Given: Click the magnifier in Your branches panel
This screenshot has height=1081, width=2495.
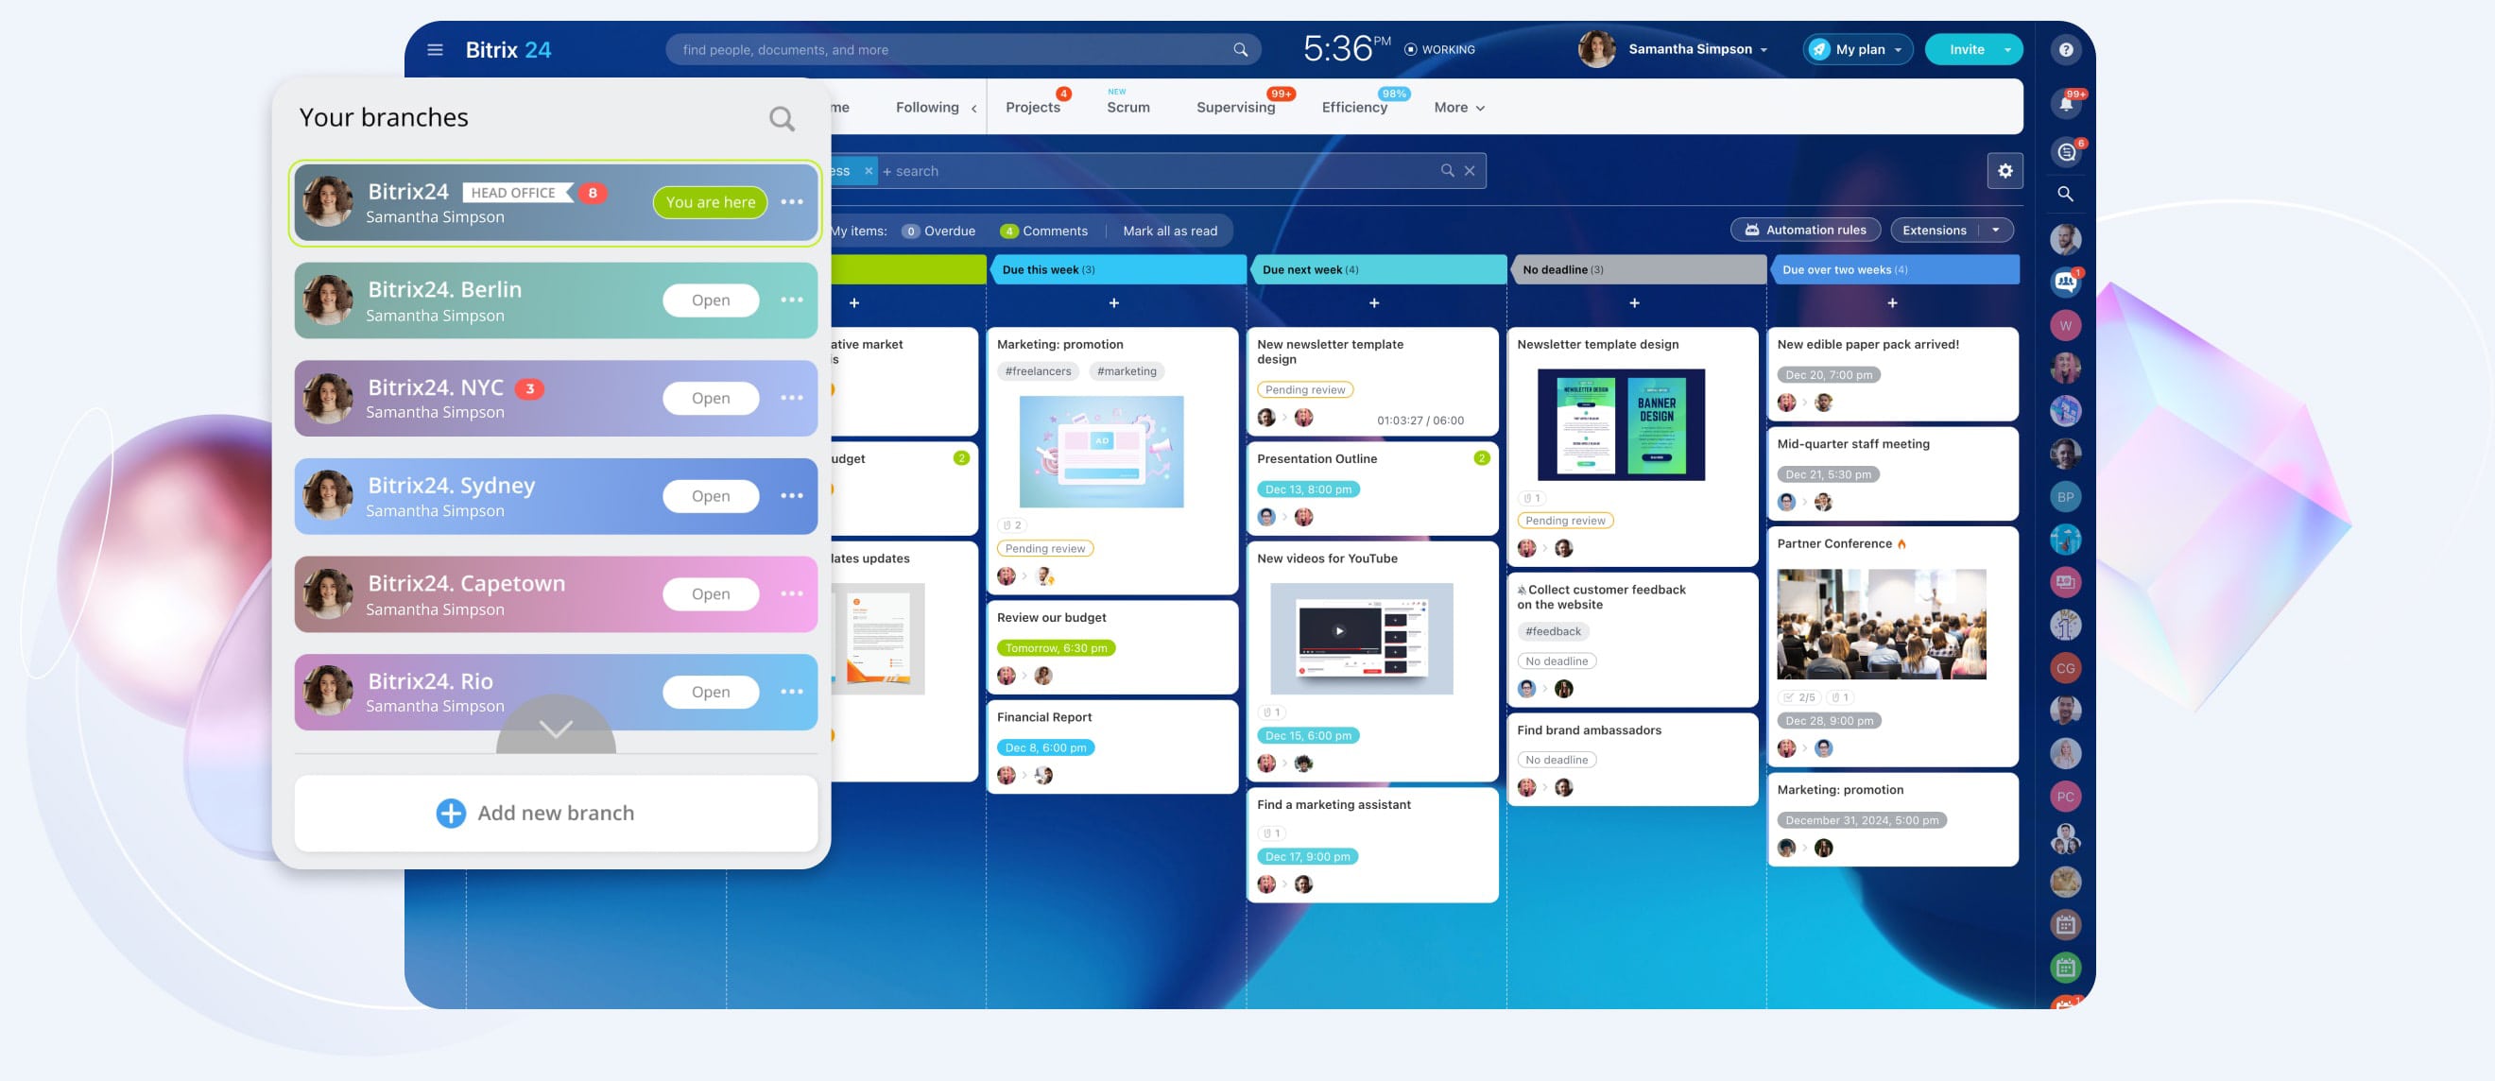Looking at the screenshot, I should pyautogui.click(x=781, y=118).
